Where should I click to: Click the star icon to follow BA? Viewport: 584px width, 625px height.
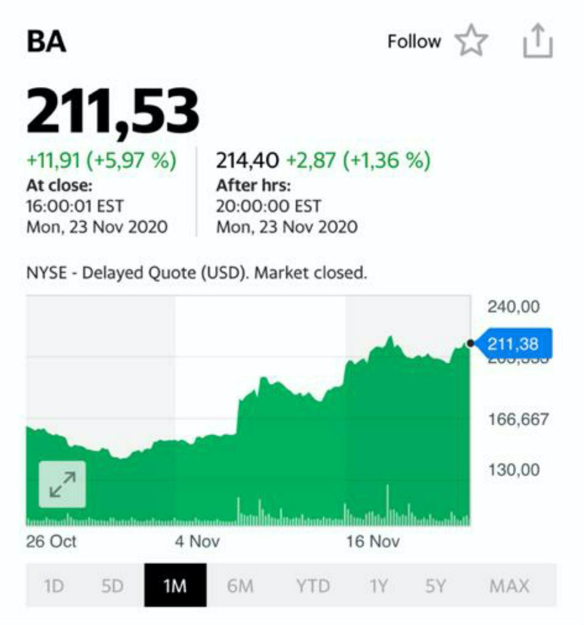[471, 42]
